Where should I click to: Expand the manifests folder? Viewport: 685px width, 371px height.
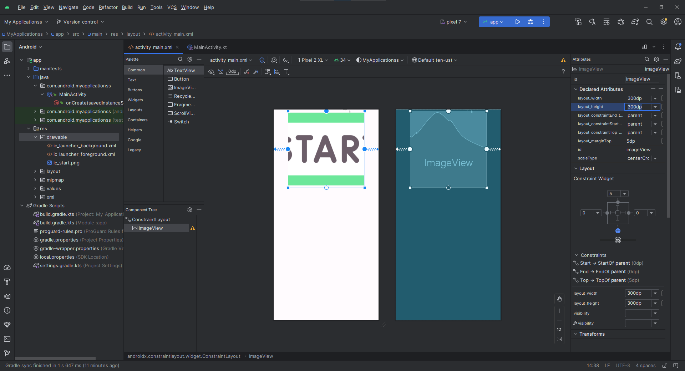(29, 68)
